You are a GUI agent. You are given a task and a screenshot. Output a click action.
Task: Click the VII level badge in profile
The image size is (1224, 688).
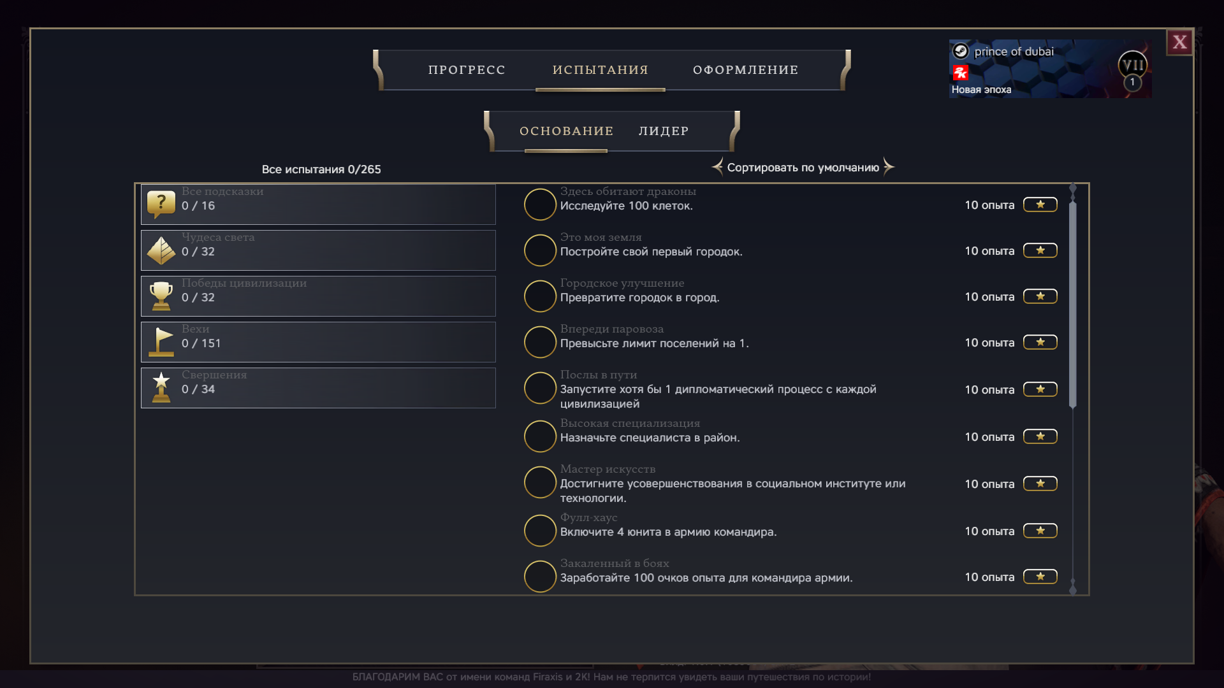click(x=1133, y=65)
